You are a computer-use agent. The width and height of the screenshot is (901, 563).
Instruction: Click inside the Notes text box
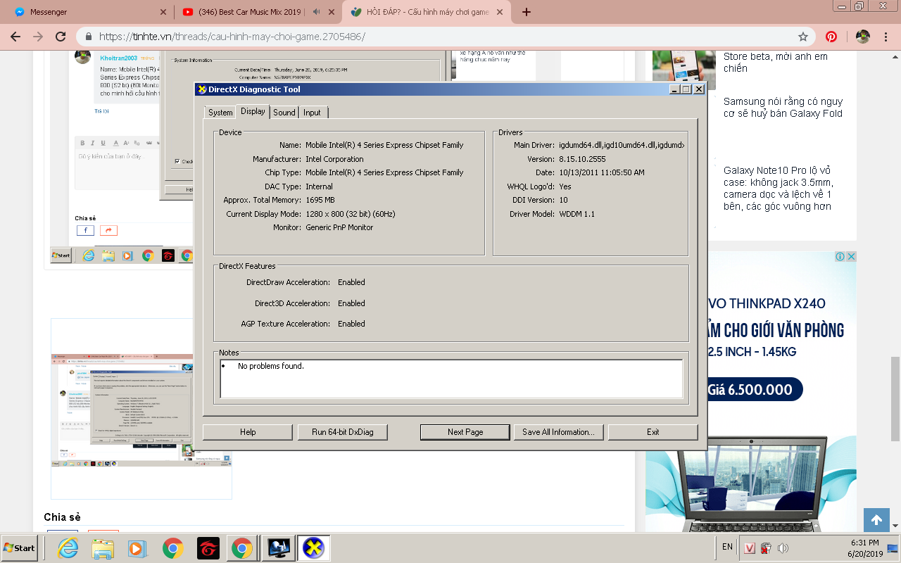click(451, 379)
